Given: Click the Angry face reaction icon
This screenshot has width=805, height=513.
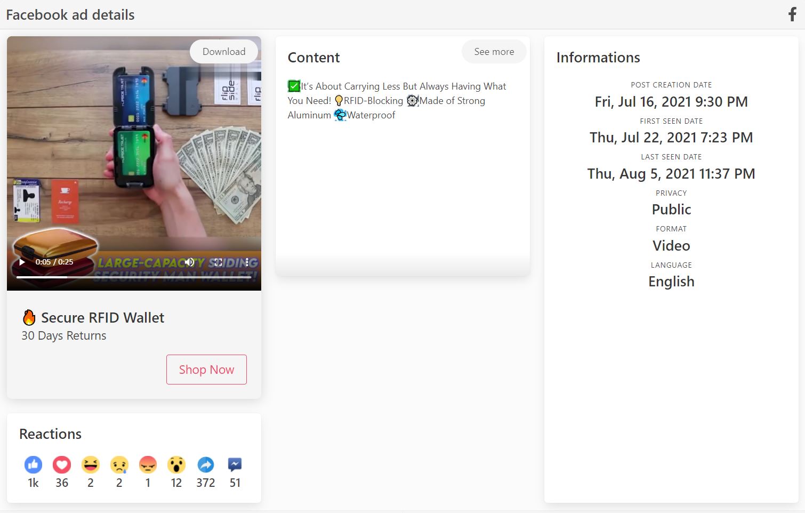Looking at the screenshot, I should click(148, 464).
